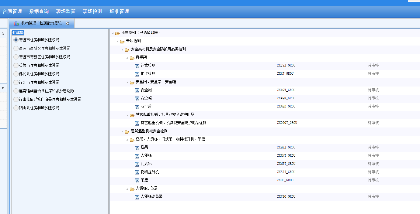The image size is (420, 214).
Task: Collapse lower left sidebar panel chevron
Action: (3, 88)
